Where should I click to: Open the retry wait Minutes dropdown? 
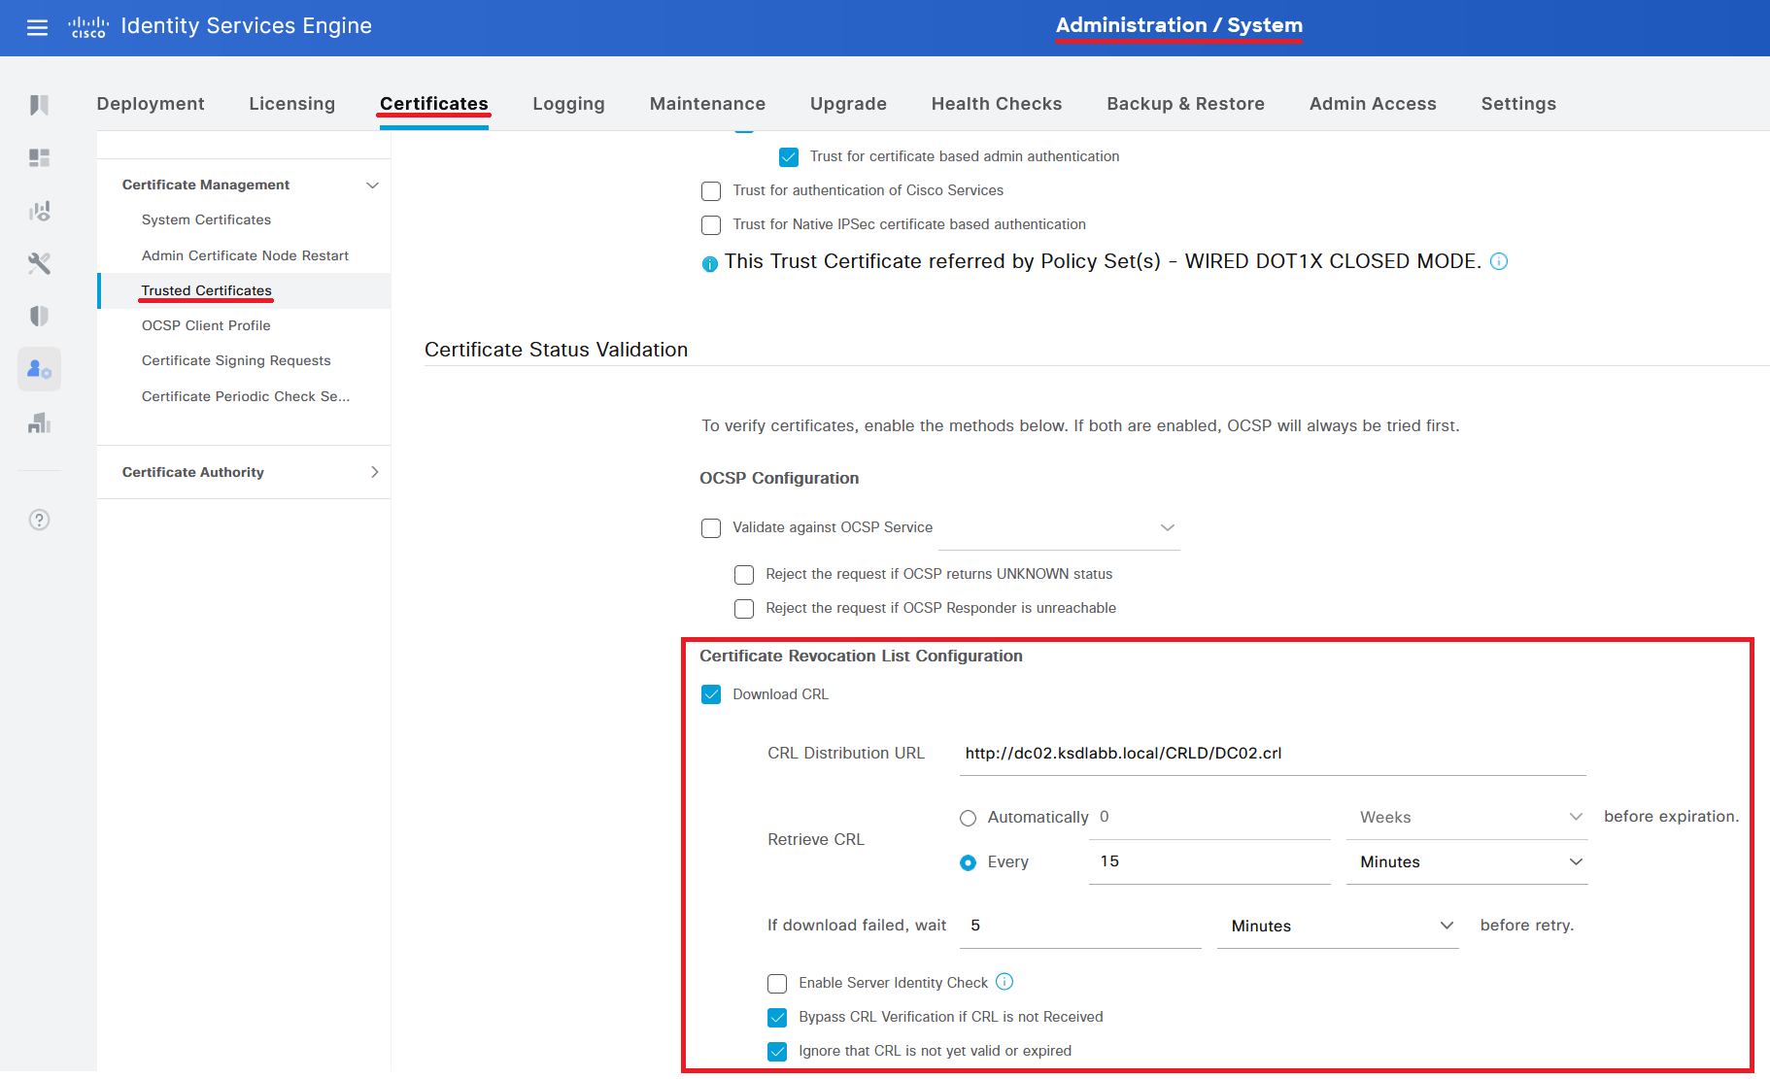point(1338,926)
